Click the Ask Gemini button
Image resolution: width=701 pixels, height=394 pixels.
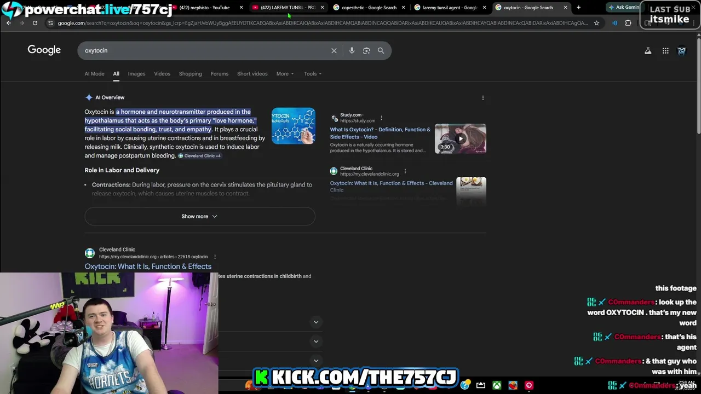click(x=624, y=8)
